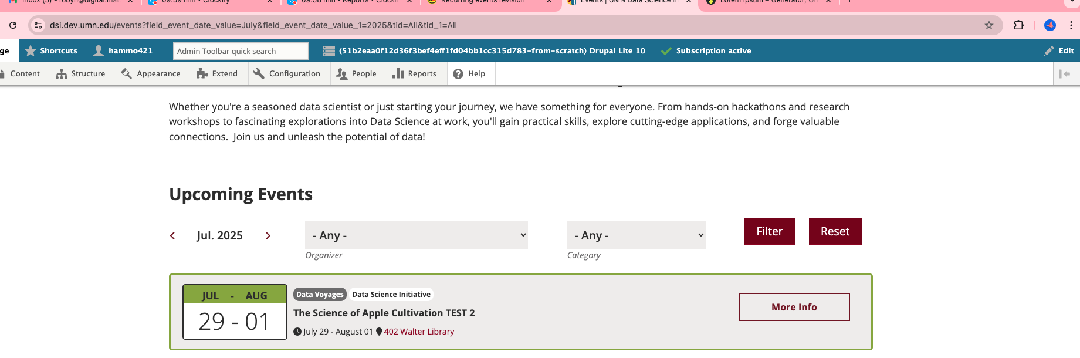Click the Edit pencil in admin toolbar

1059,51
